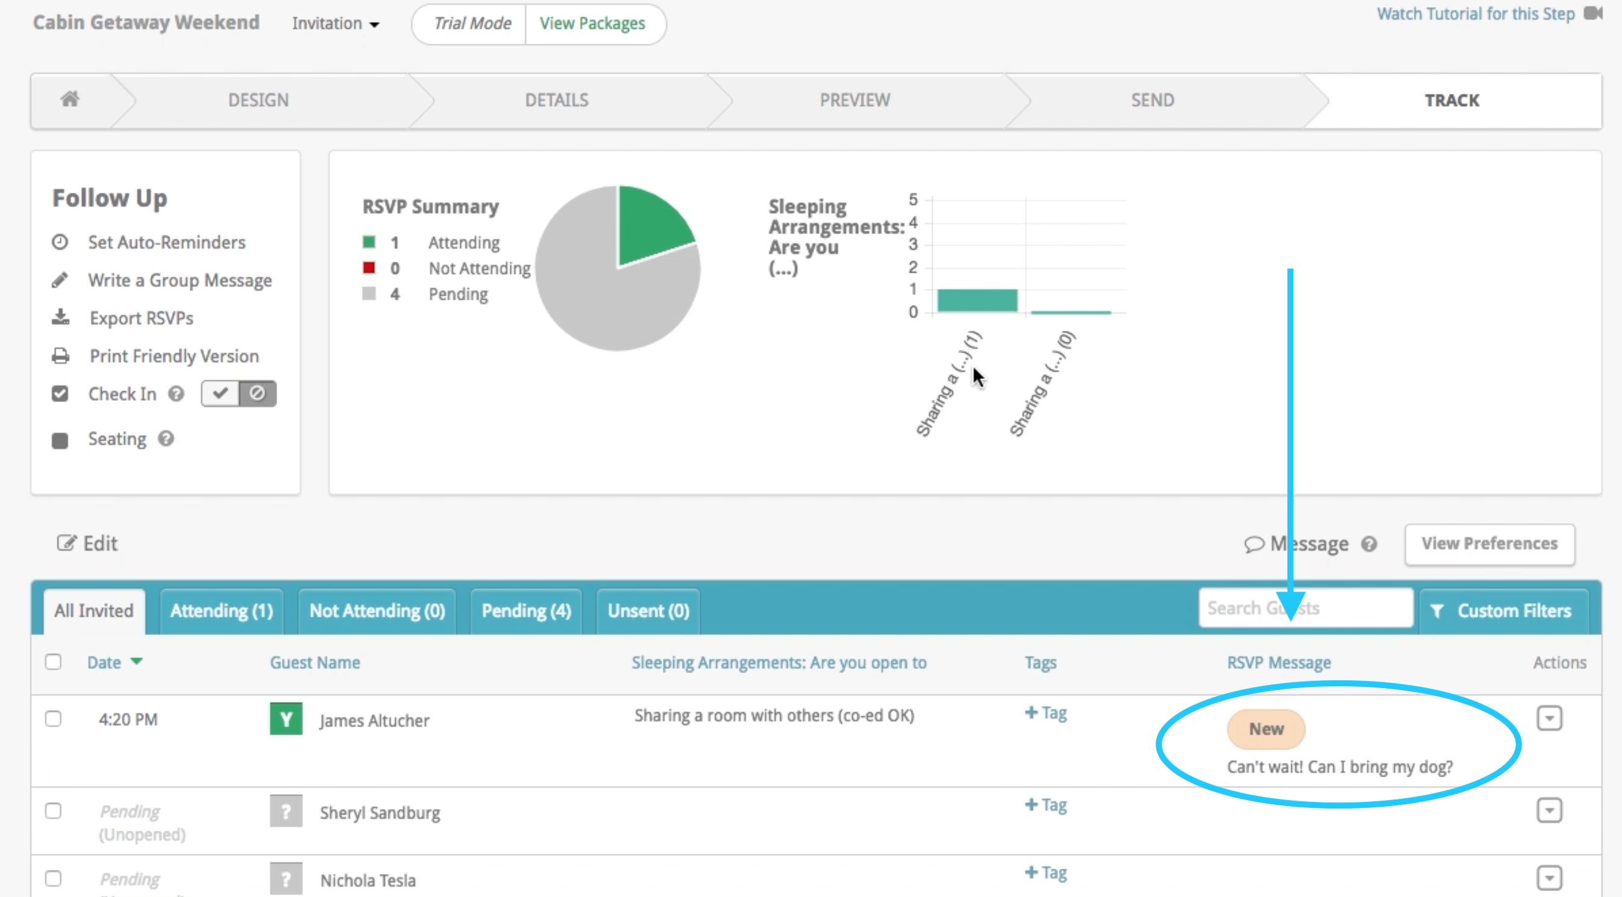Check the James Altucher row checkbox
This screenshot has height=897, width=1622.
click(54, 718)
